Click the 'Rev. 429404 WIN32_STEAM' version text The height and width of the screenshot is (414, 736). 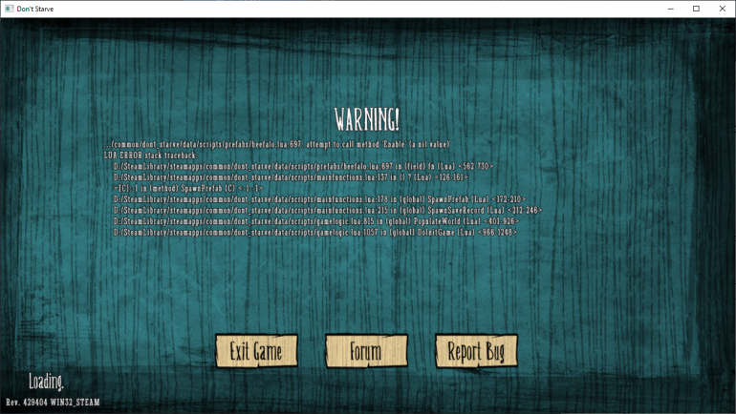click(x=53, y=403)
